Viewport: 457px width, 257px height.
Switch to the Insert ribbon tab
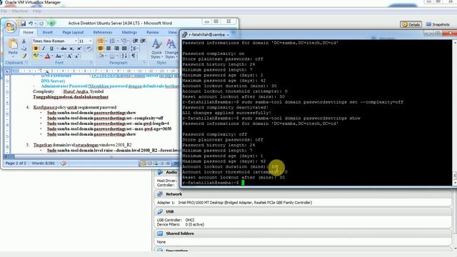click(x=48, y=32)
